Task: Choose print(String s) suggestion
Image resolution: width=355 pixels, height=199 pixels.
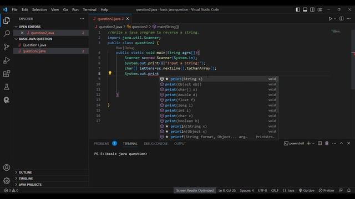Action: tap(219, 79)
